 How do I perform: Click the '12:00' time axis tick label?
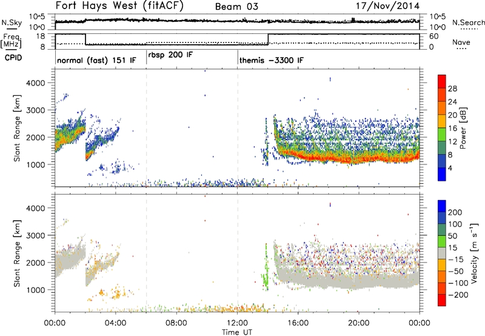(237, 323)
